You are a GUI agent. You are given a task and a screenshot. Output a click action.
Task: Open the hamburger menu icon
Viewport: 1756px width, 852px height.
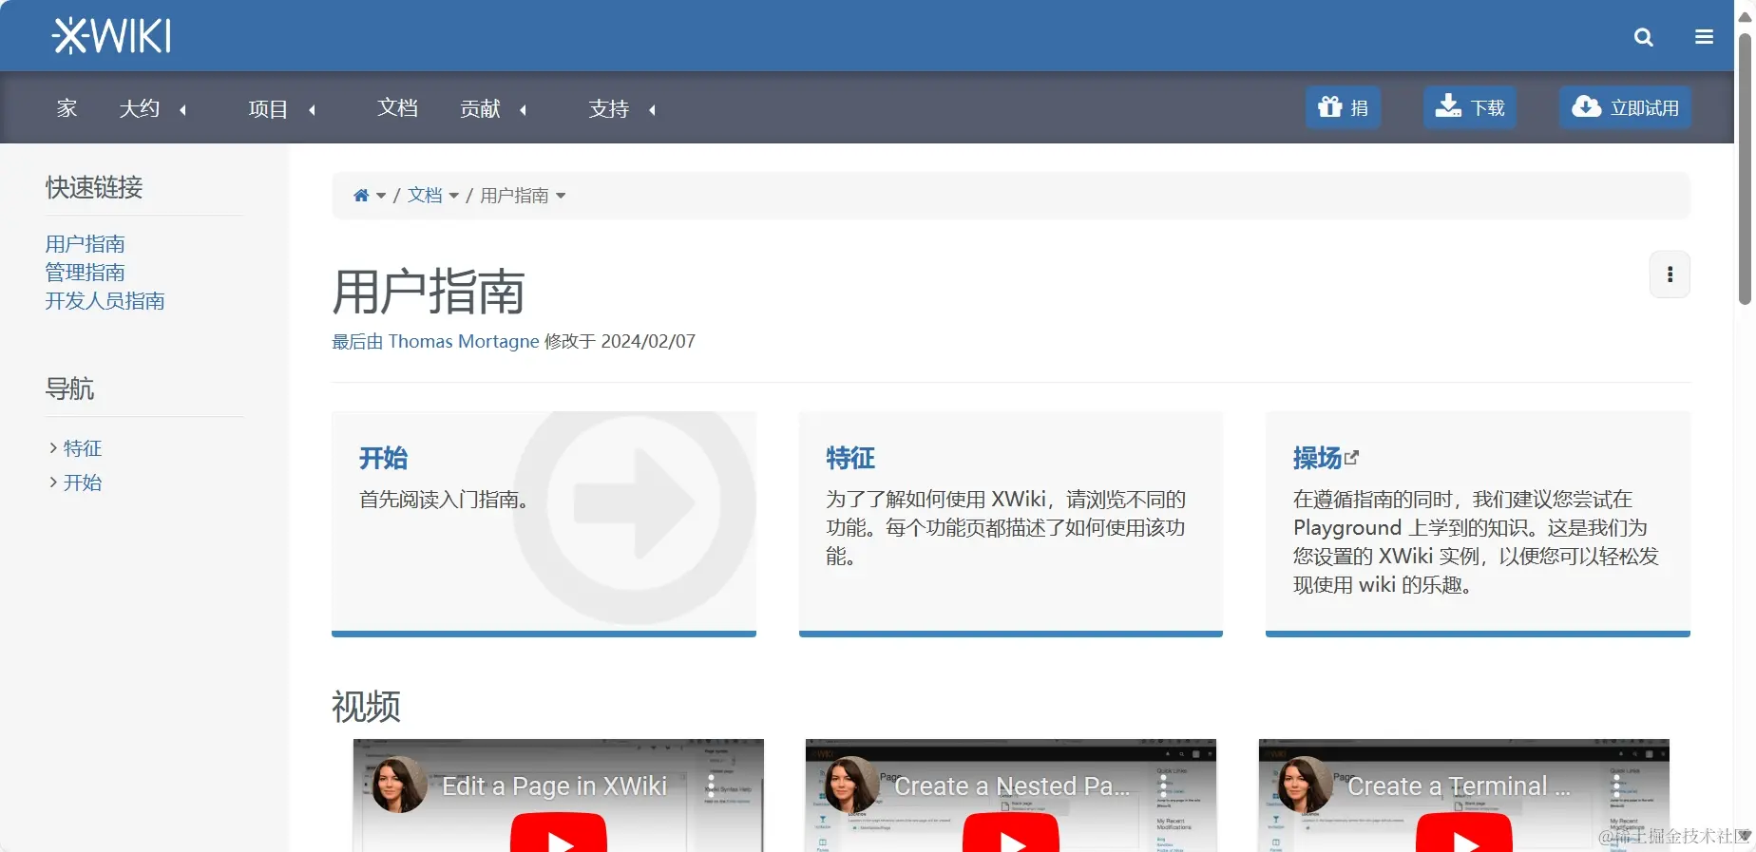coord(1704,37)
